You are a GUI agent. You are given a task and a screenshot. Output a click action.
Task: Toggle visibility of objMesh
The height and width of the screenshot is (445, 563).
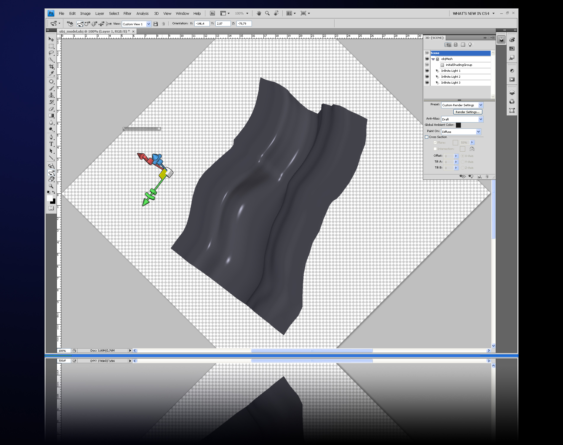click(x=427, y=59)
